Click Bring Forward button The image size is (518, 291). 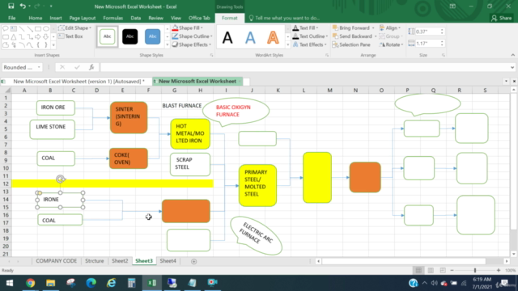click(x=350, y=28)
